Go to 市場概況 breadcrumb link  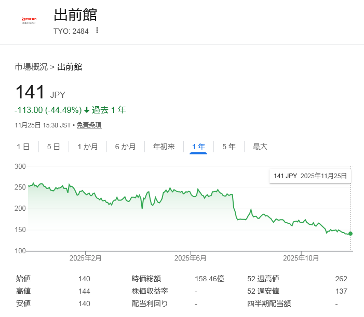coord(31,67)
